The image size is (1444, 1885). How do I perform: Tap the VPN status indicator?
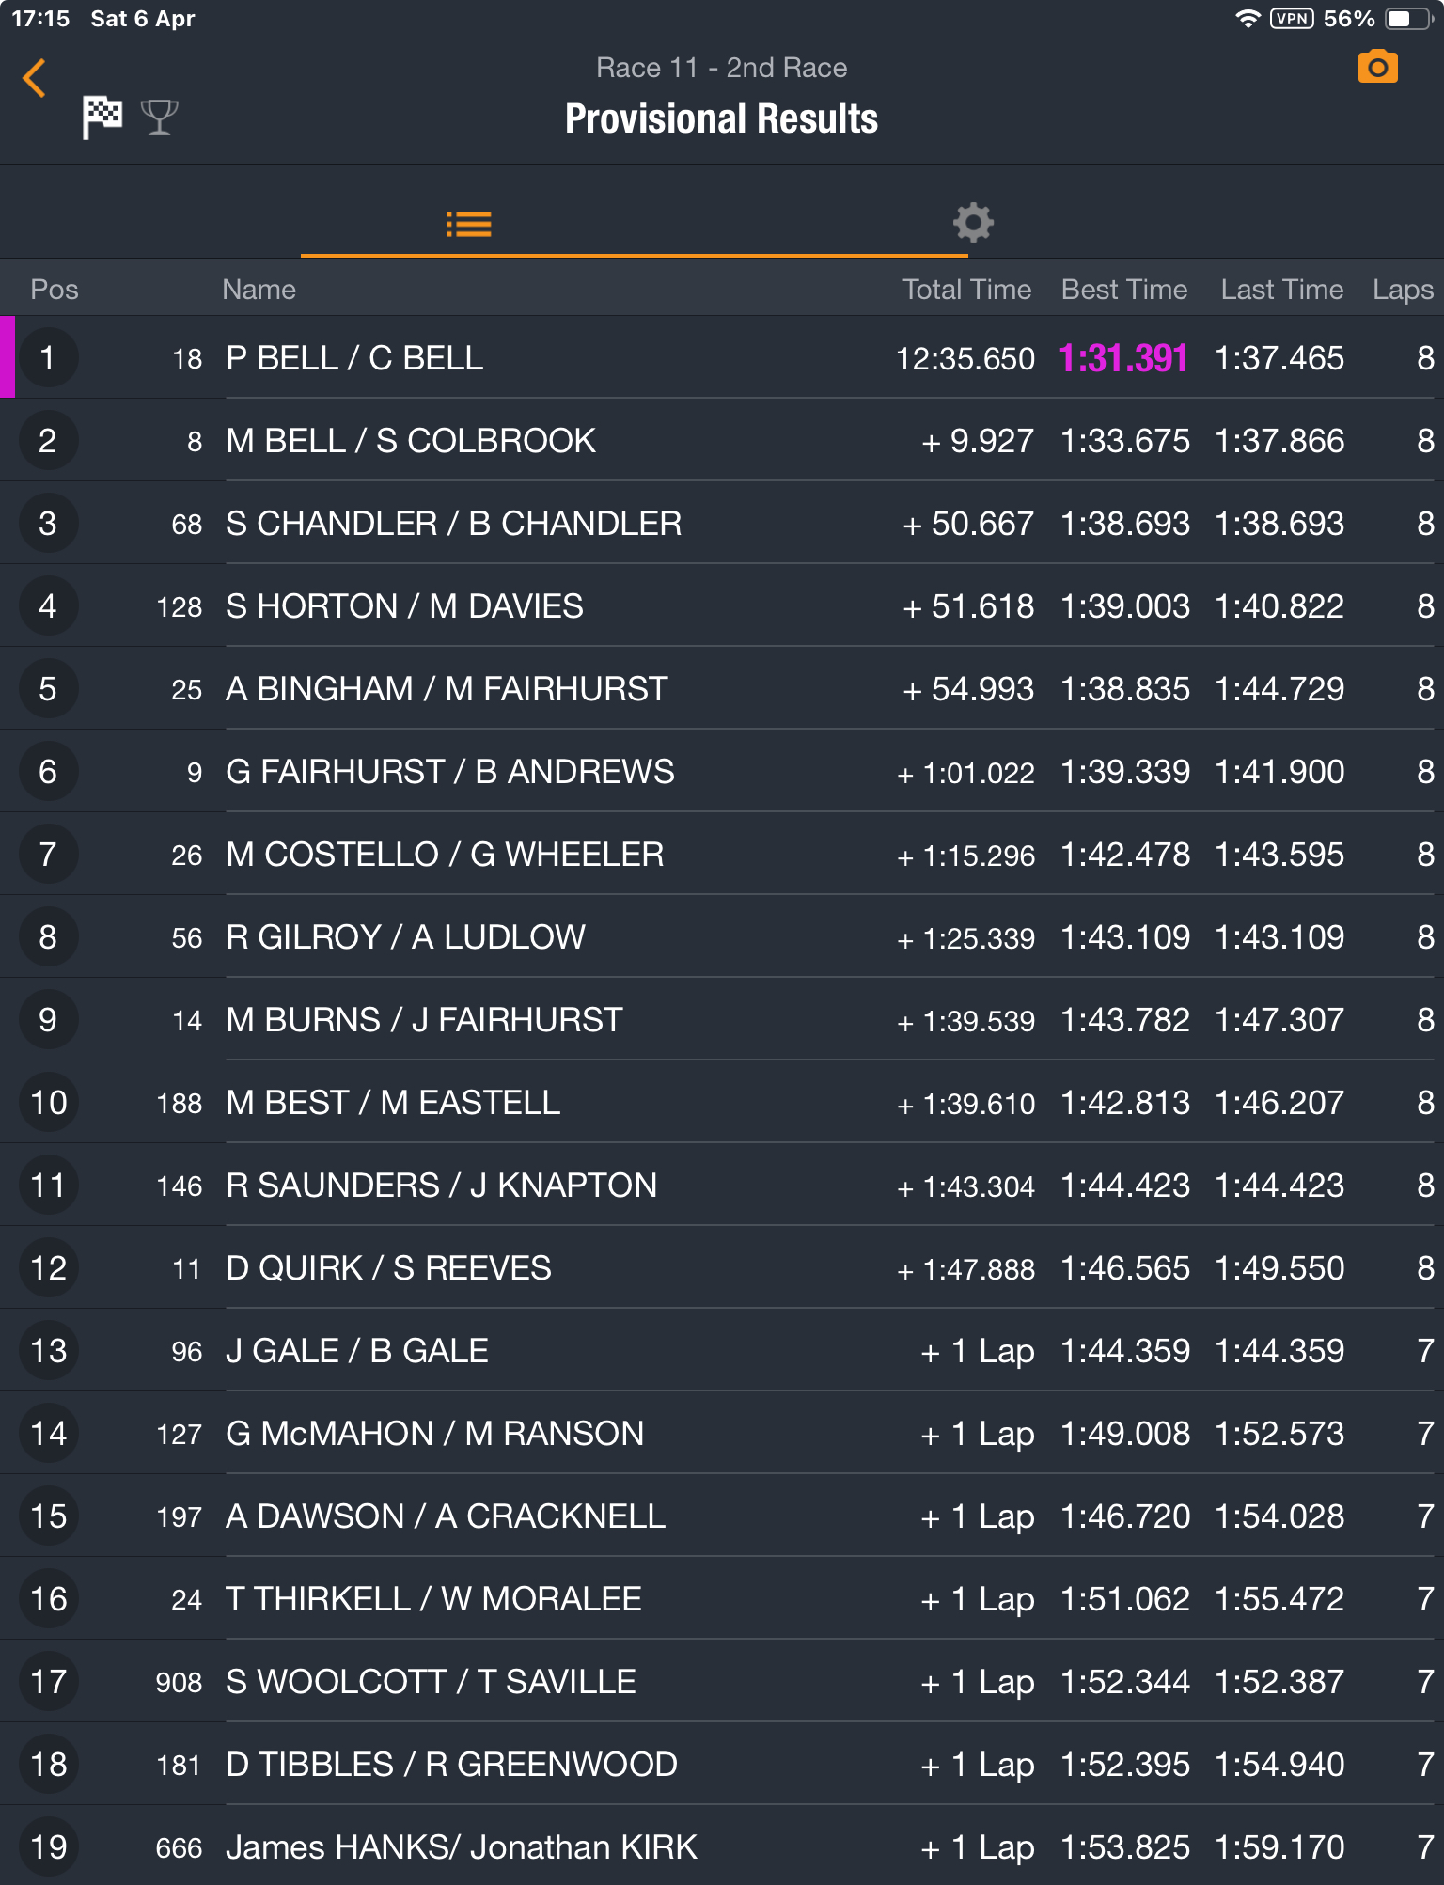point(1292,19)
